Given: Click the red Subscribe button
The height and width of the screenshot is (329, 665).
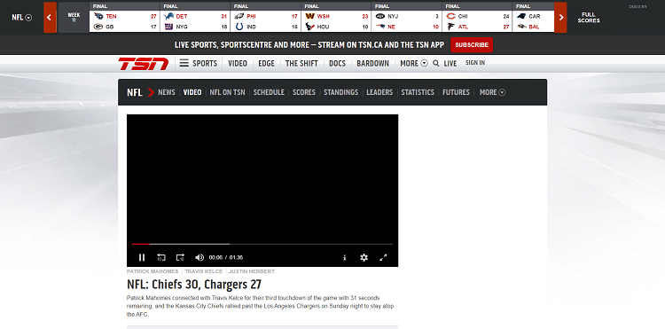Looking at the screenshot, I should pos(472,45).
